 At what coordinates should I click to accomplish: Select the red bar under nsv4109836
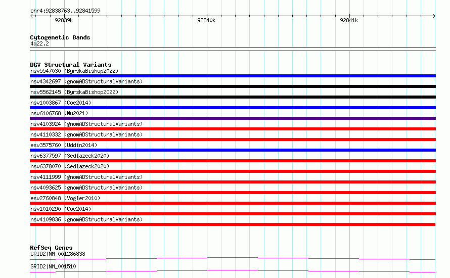(x=233, y=224)
